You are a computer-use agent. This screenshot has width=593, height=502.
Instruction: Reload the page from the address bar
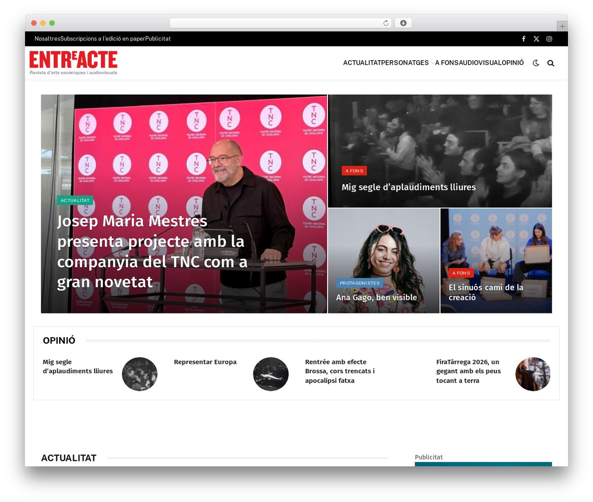point(386,23)
